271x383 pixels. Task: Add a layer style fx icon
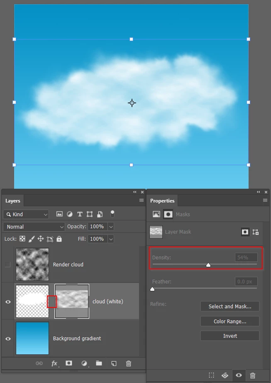[x=54, y=363]
